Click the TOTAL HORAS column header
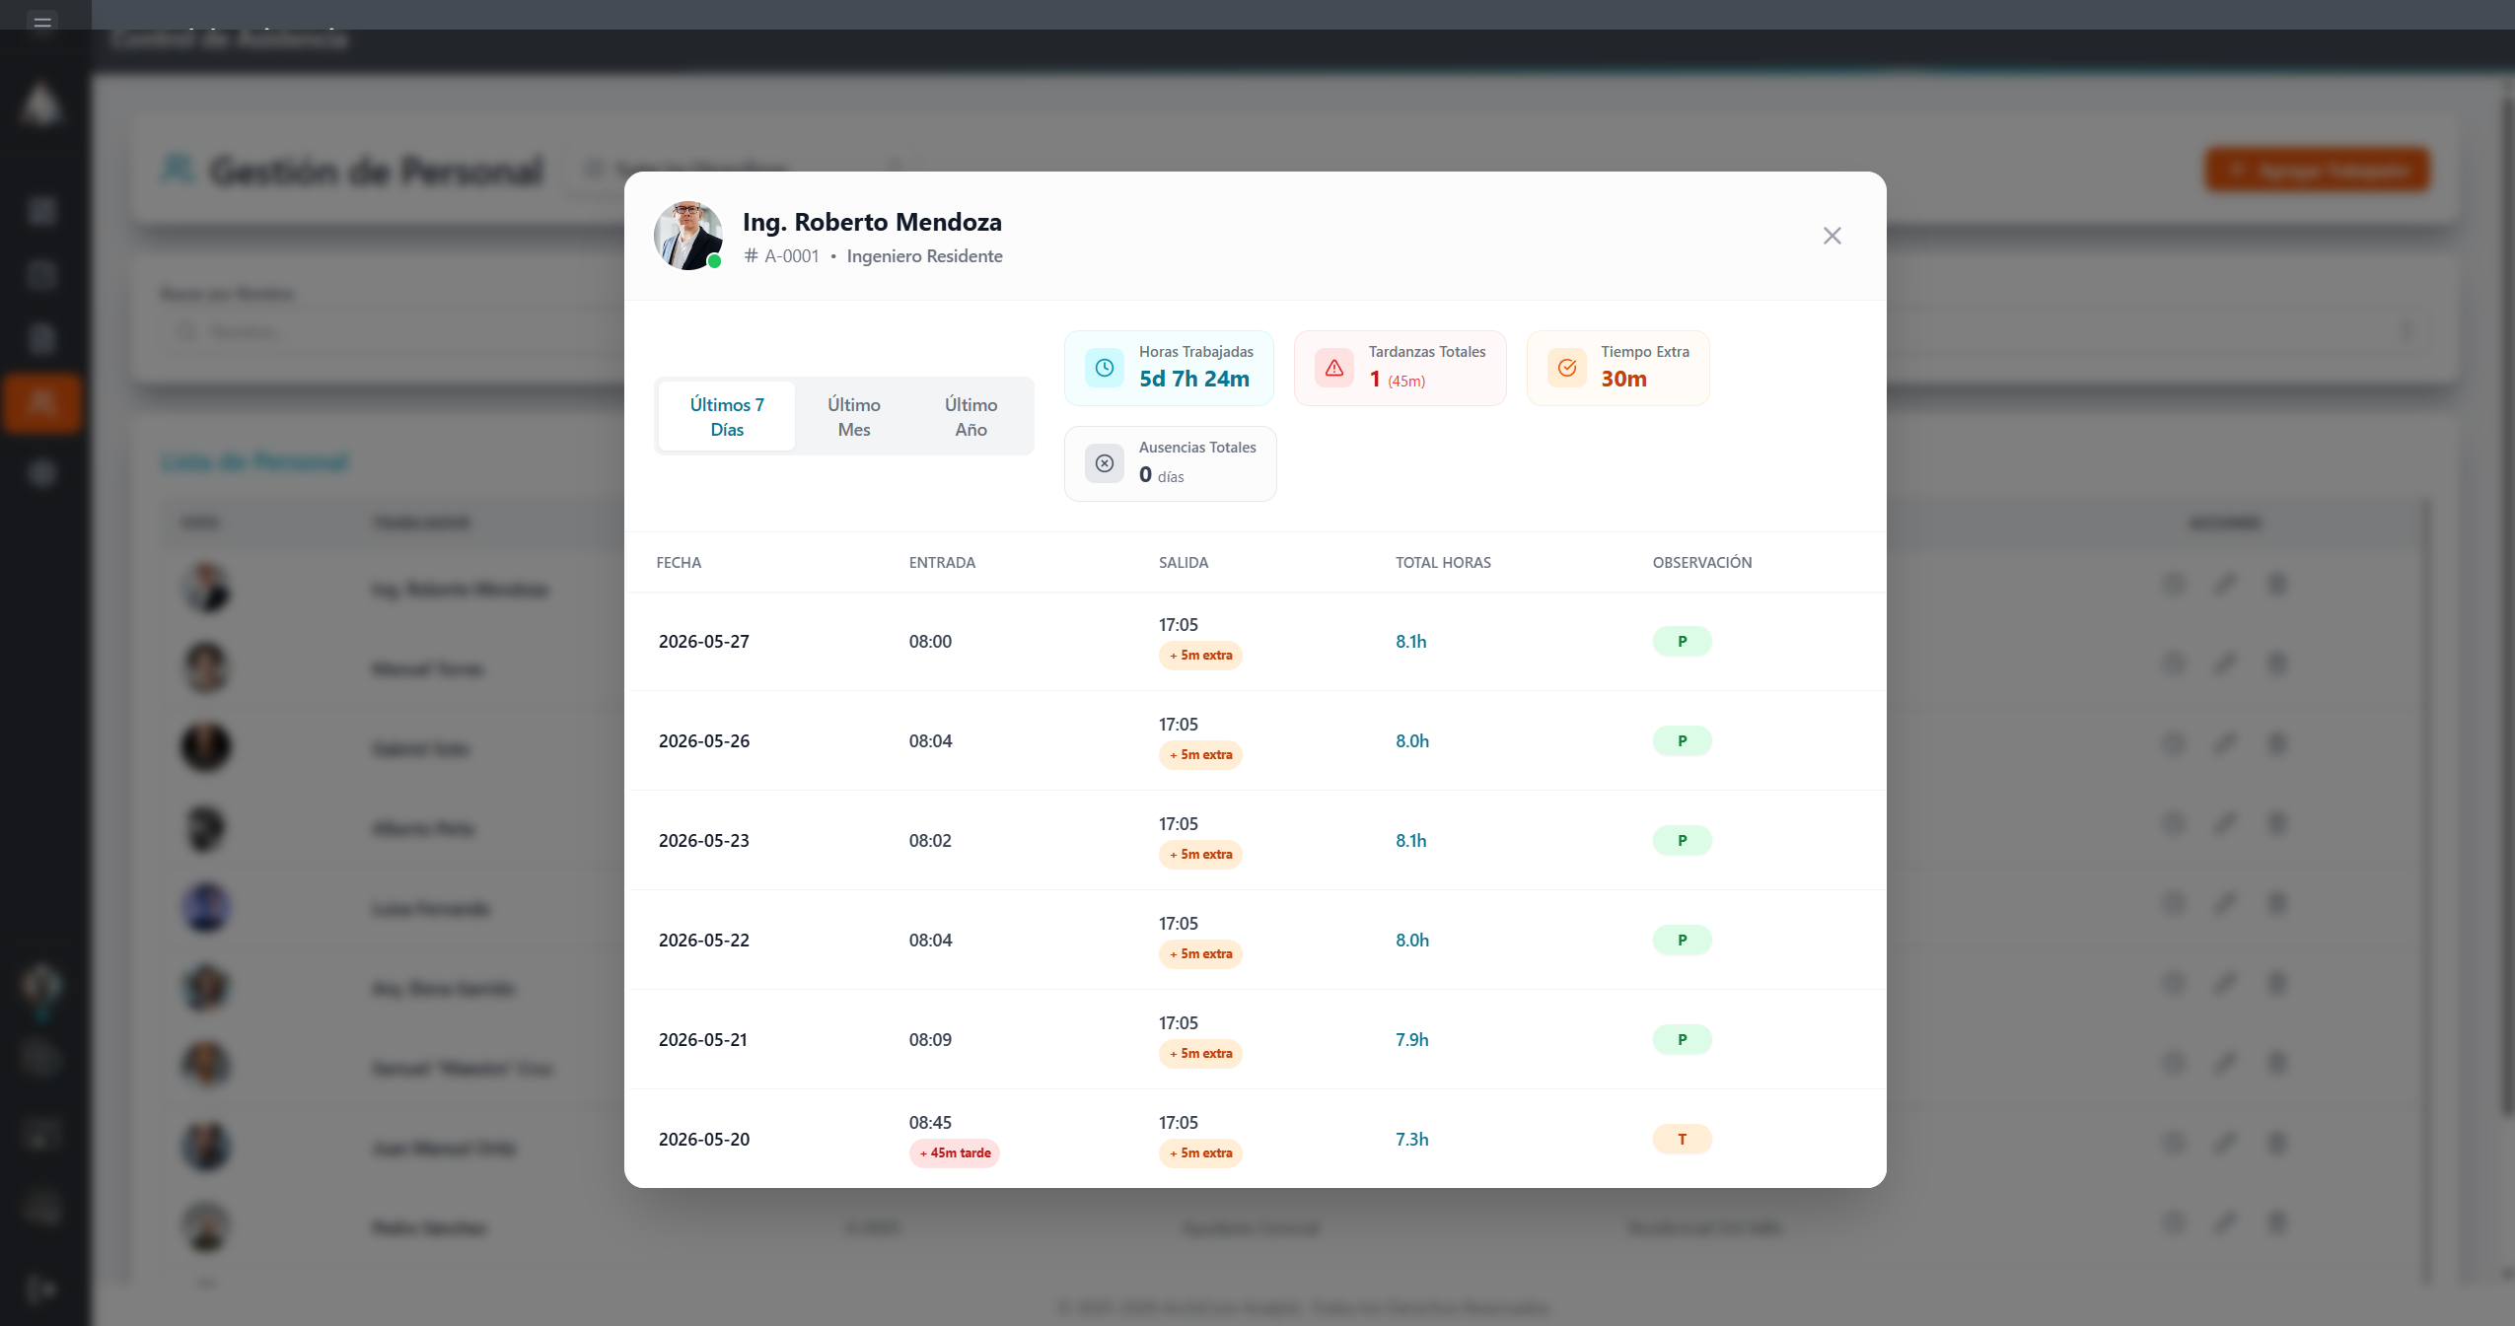This screenshot has height=1326, width=2515. [1443, 562]
